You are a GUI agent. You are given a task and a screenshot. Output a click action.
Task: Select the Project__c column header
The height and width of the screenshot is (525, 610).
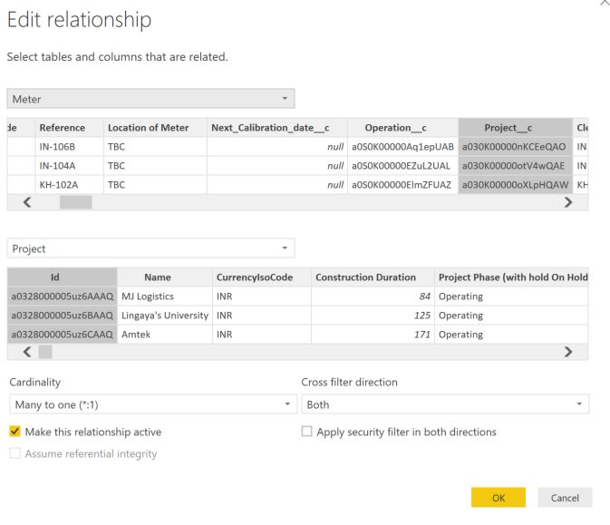[516, 128]
